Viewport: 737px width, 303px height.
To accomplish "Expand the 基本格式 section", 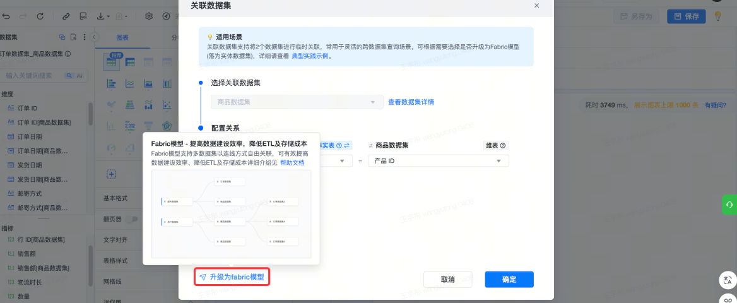I will point(115,198).
